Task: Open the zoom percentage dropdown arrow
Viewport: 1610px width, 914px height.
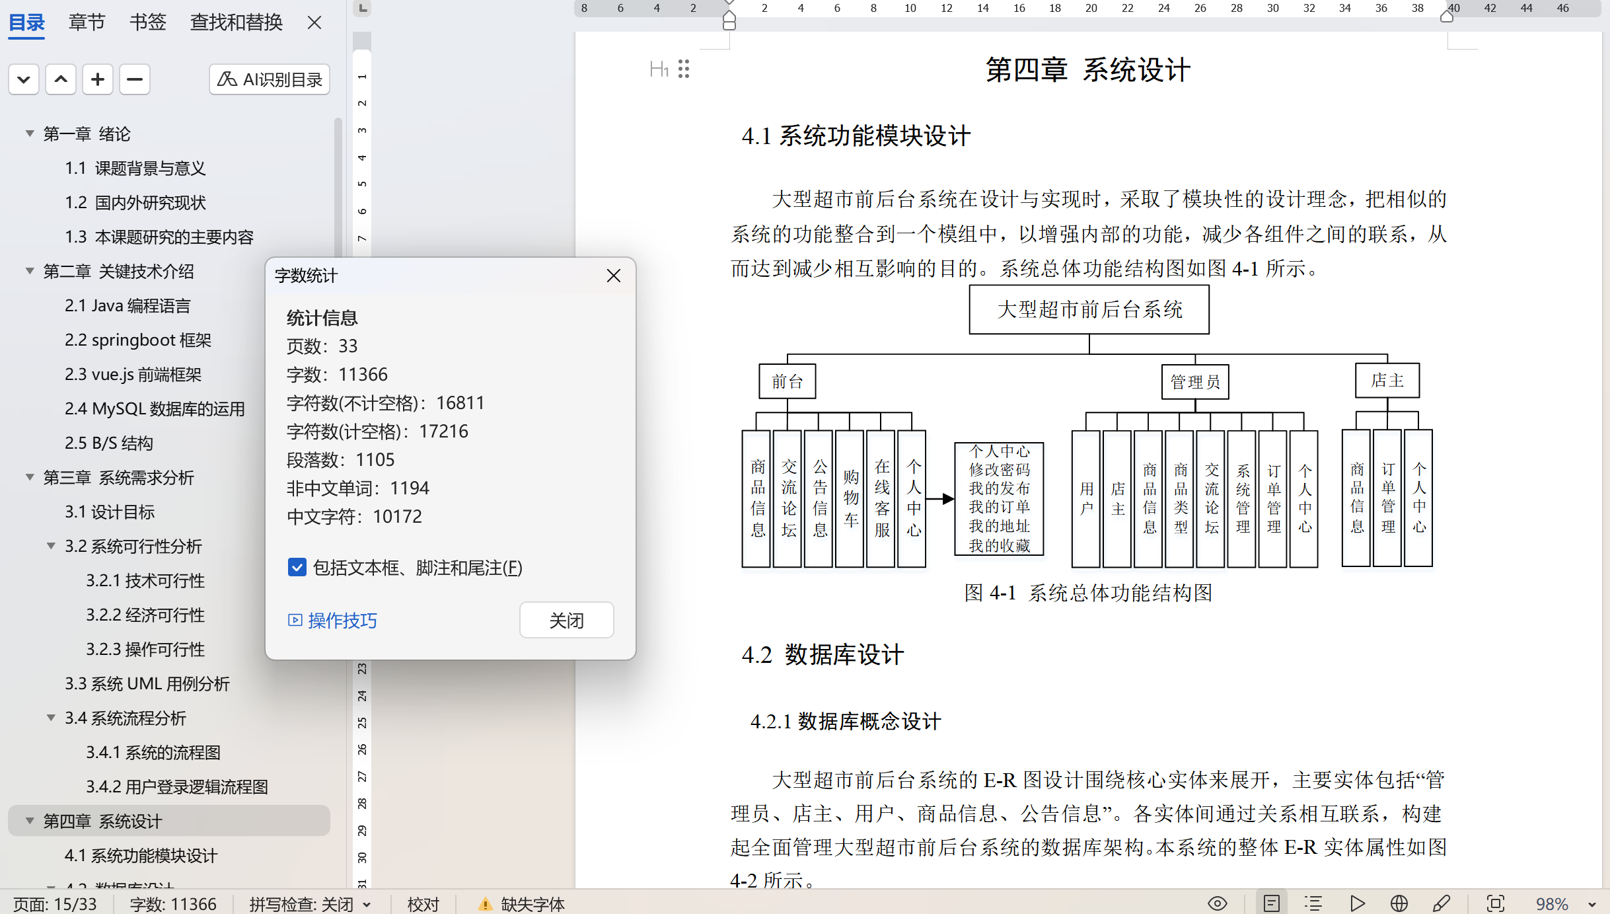Action: click(1592, 904)
